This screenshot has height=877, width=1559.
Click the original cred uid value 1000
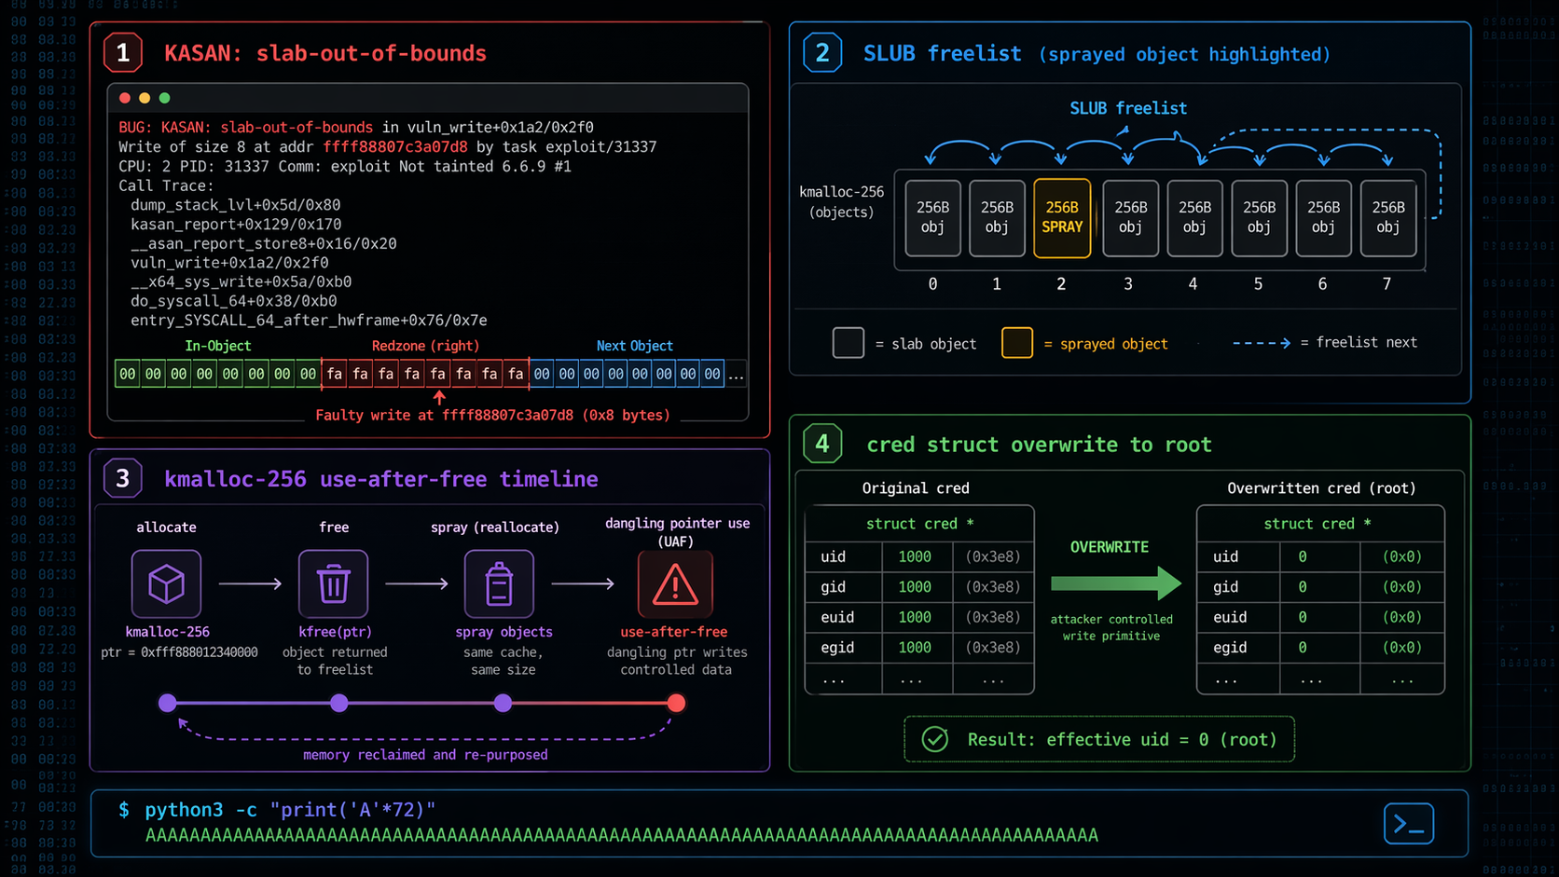[x=915, y=556]
